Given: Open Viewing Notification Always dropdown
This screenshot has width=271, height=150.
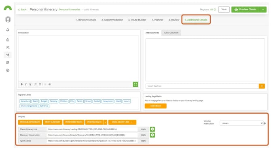Looking at the screenshot, I should [241, 123].
